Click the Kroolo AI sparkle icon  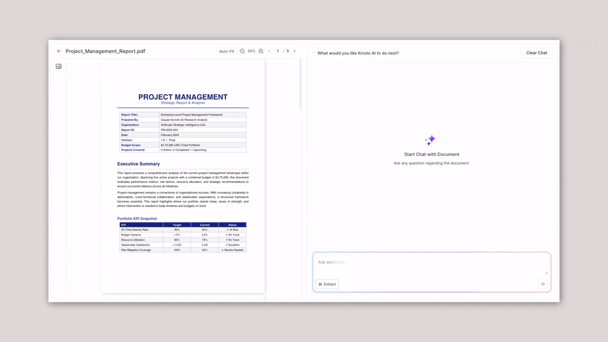click(430, 140)
